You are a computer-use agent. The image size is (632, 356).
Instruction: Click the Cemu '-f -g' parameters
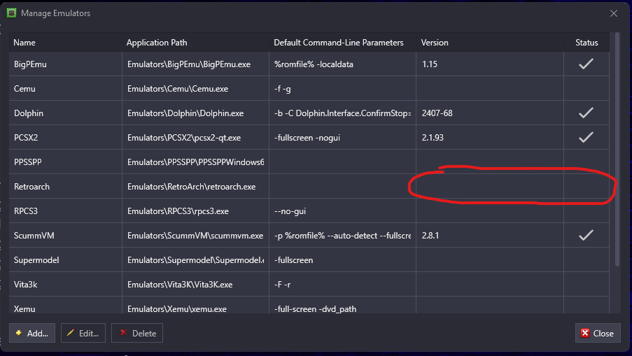click(x=283, y=89)
